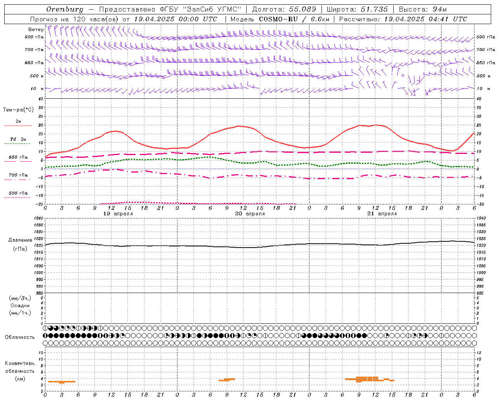
Task: Click the blue zero-degree line in temperature chart
Action: coord(259,169)
